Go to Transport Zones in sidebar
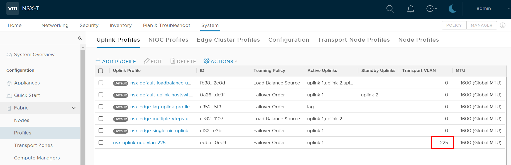This screenshot has height=165, width=511. coord(33,145)
